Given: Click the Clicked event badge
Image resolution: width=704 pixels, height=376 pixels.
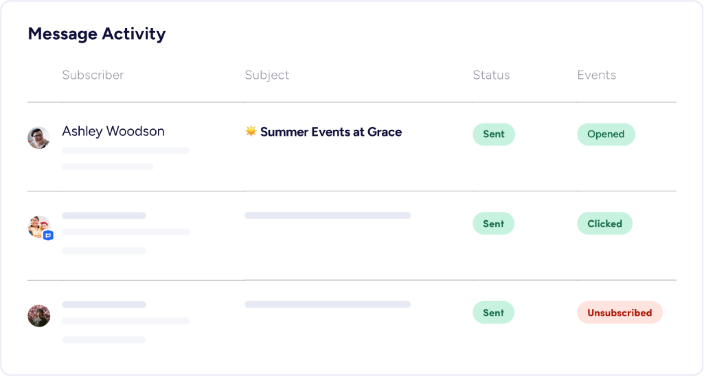Looking at the screenshot, I should (x=605, y=223).
